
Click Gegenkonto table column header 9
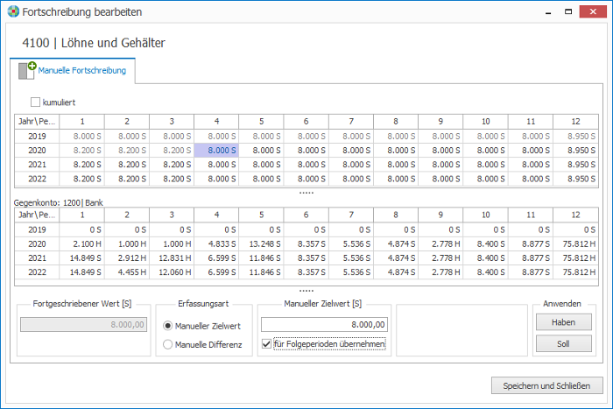click(440, 215)
